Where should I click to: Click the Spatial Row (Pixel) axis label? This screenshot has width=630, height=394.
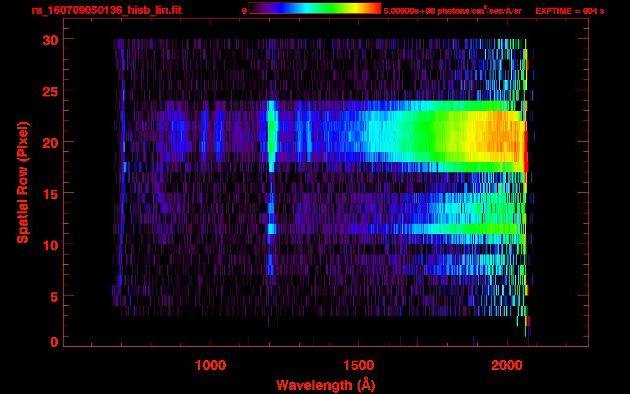tap(23, 183)
